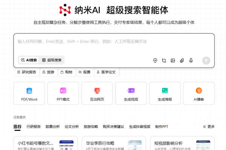
Task: Open the PDF/Word tool card
Action: click(29, 93)
